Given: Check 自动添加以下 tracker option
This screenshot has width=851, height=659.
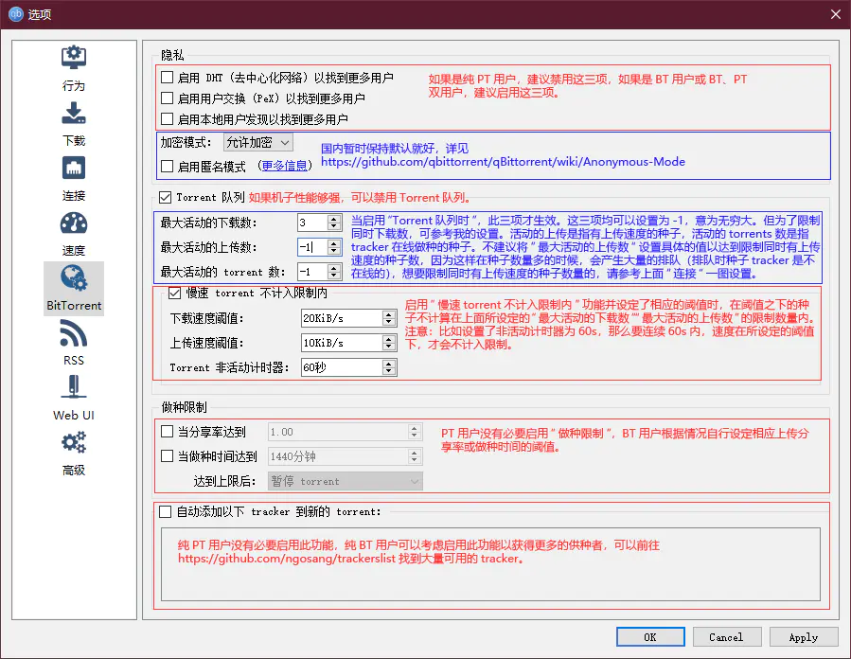Looking at the screenshot, I should coord(166,512).
